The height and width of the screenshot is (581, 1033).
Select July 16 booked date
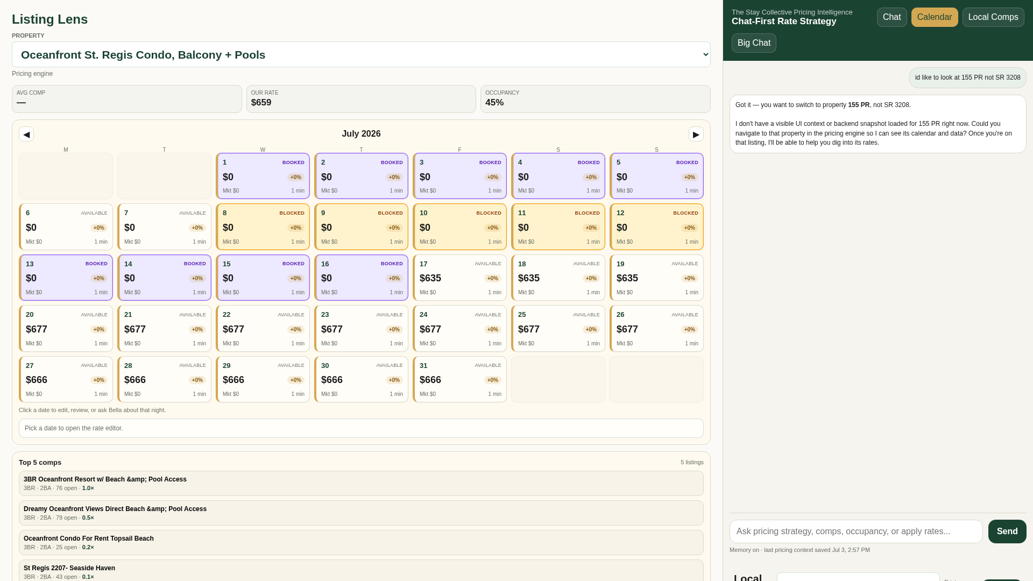pos(361,278)
